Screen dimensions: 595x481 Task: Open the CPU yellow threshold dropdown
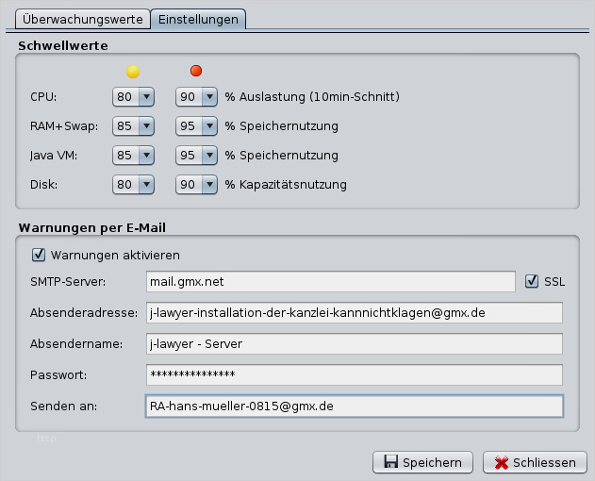[133, 96]
